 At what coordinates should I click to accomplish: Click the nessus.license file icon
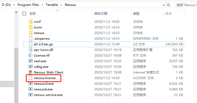[31, 78]
